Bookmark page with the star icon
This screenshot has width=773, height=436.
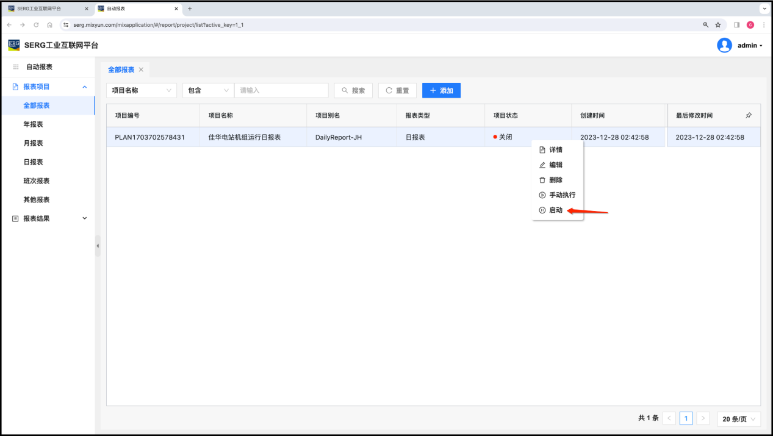[718, 25]
